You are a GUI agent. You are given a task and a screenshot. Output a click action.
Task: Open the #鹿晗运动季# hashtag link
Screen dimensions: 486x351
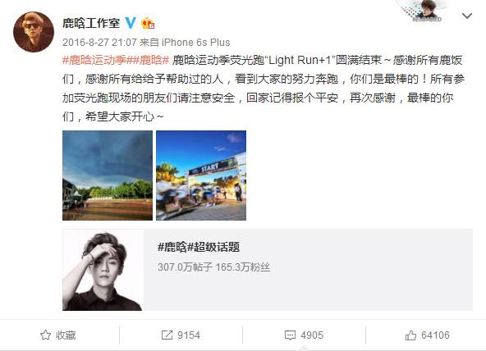pyautogui.click(x=95, y=60)
